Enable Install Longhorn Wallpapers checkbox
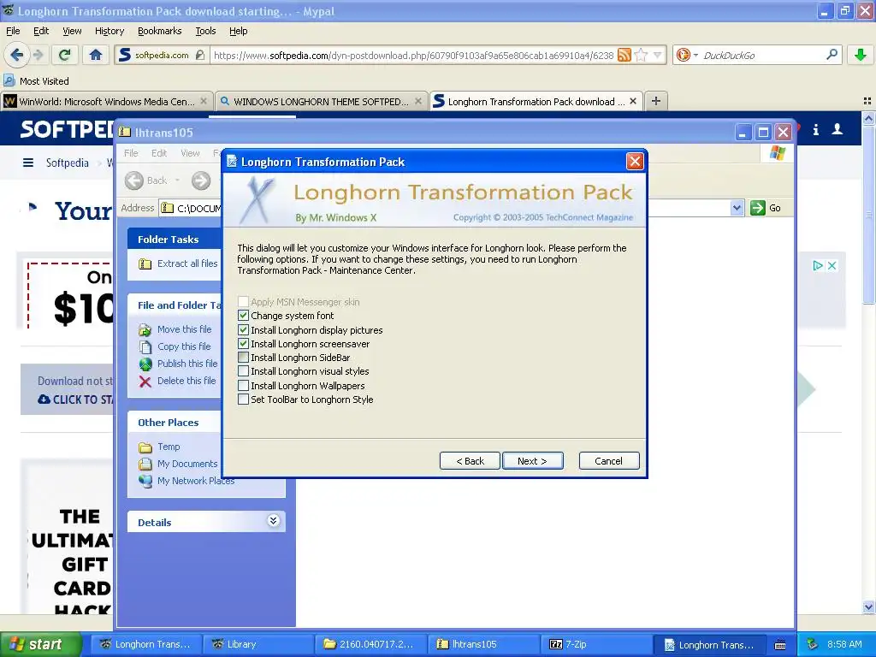876x657 pixels. coord(243,386)
